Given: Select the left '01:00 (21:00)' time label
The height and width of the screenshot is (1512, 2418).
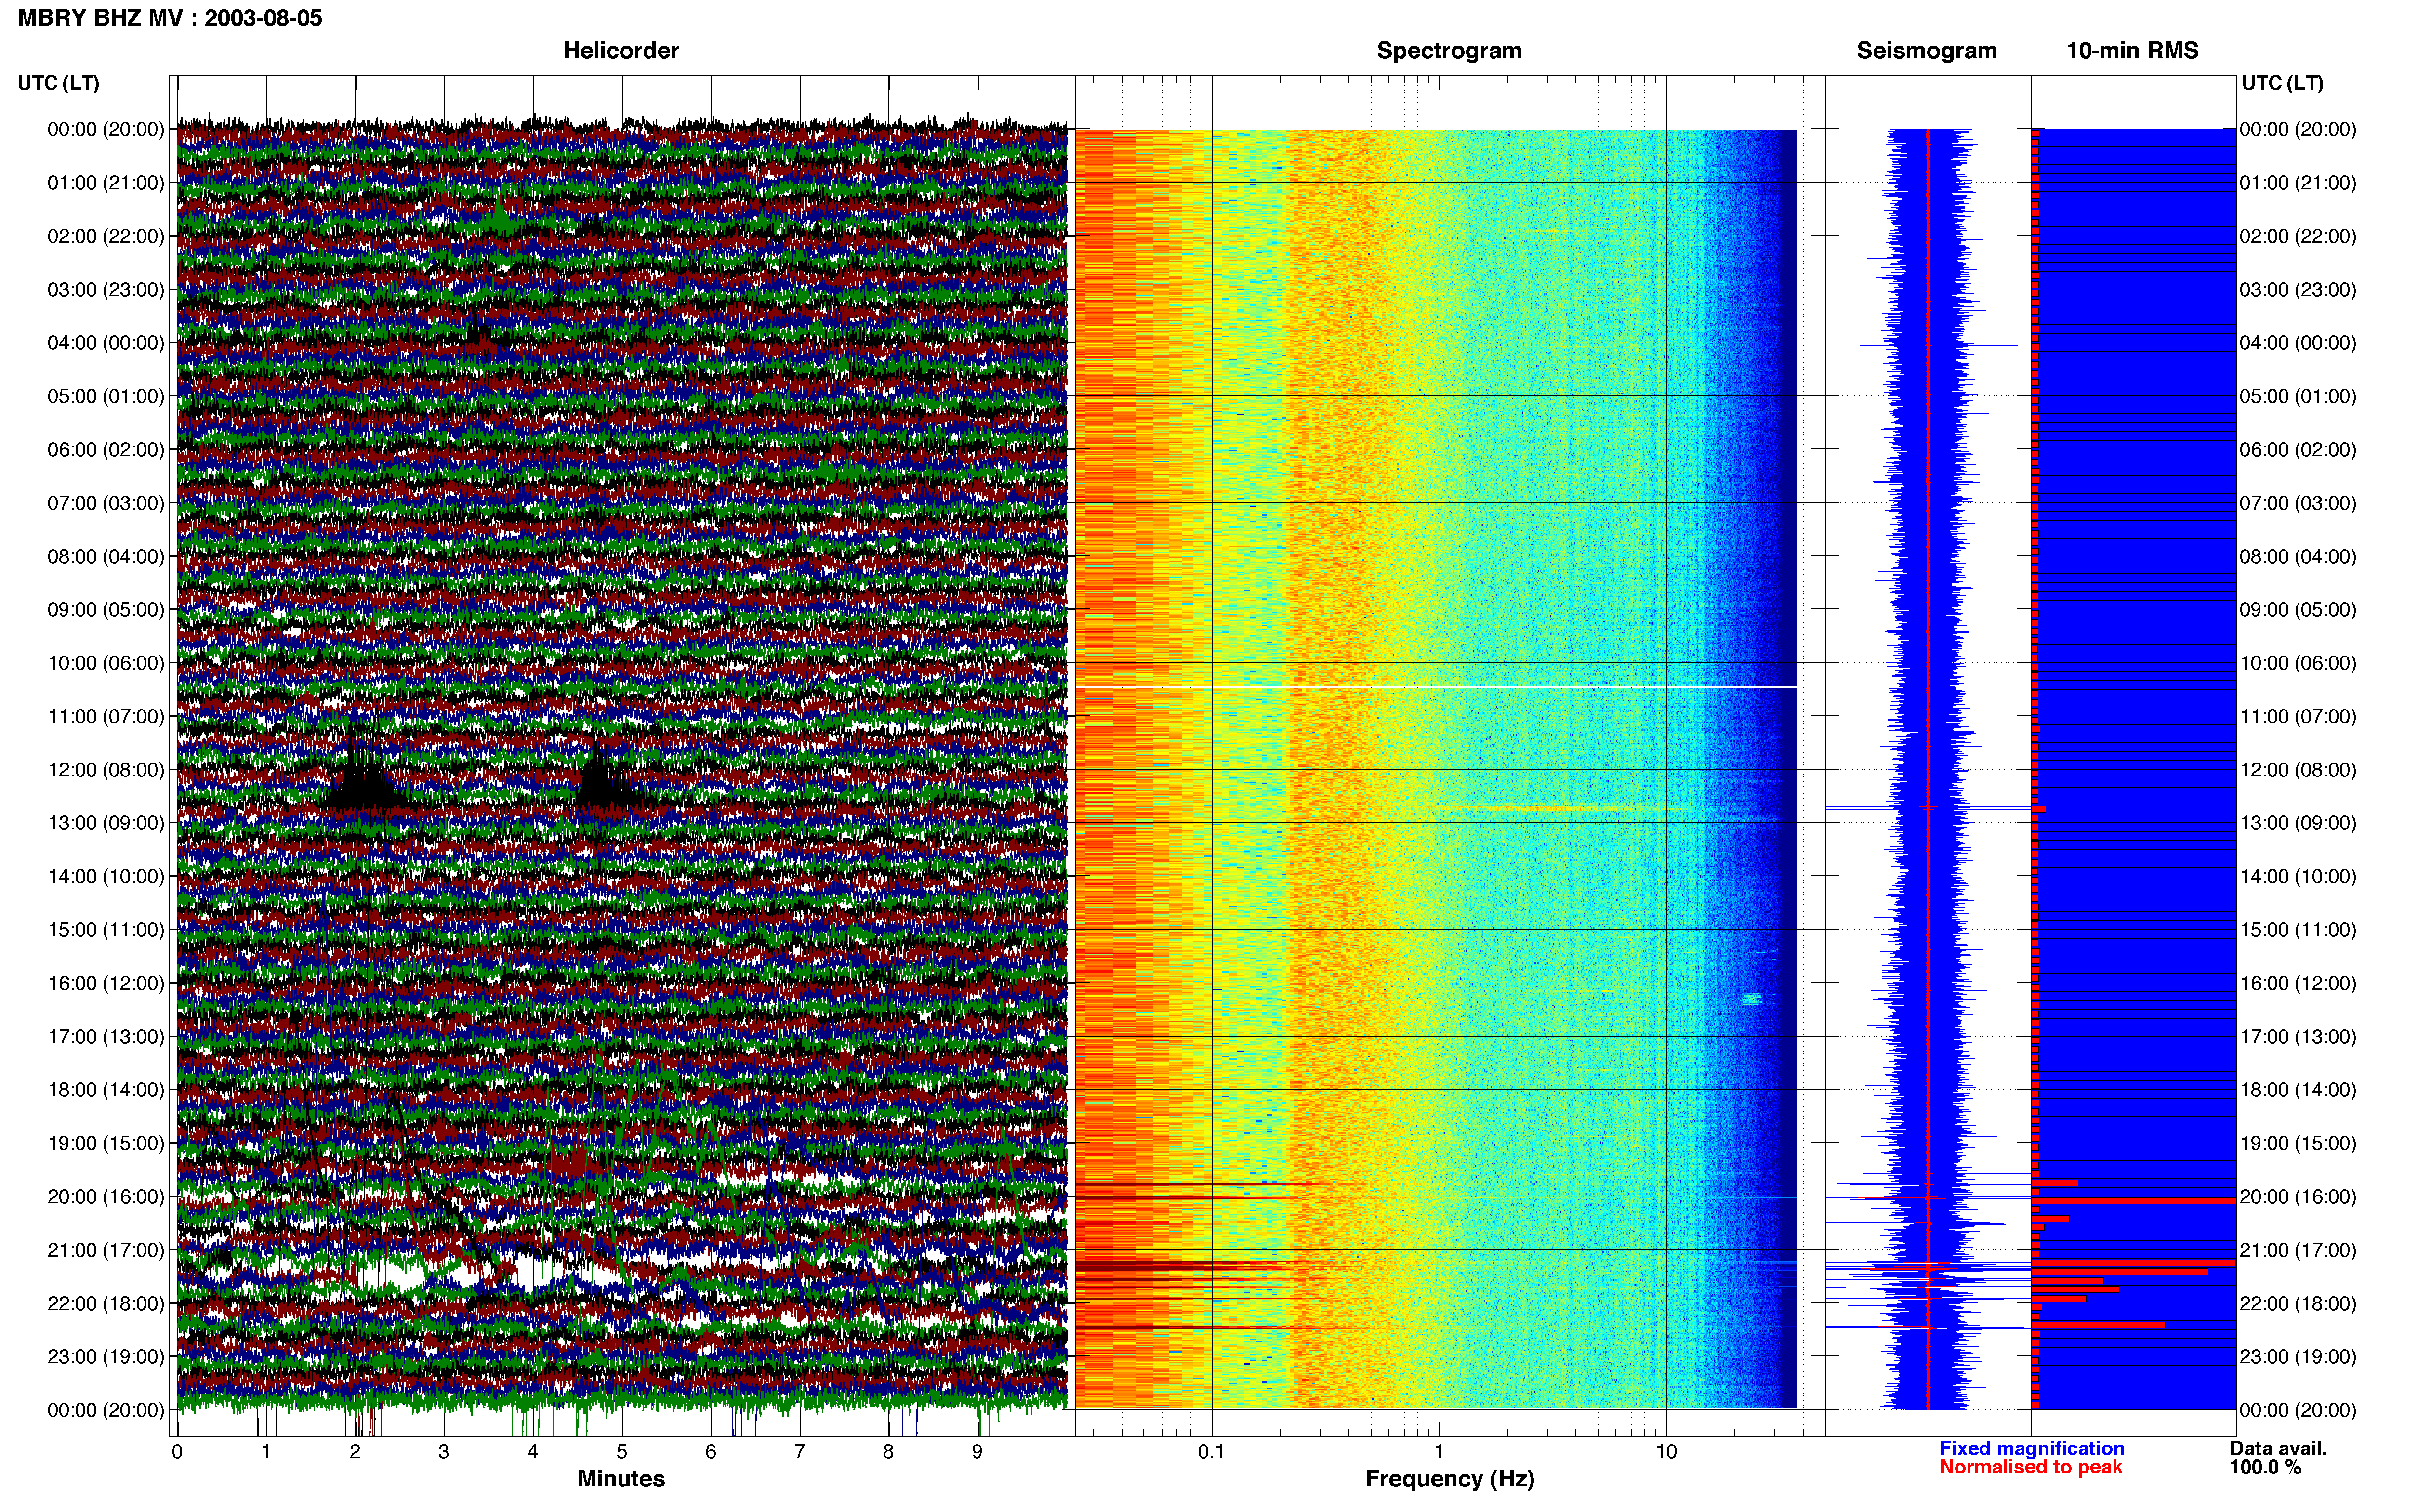Looking at the screenshot, I should (x=106, y=183).
